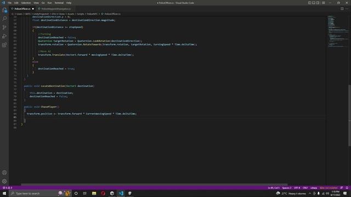Click the notifications bell in status bar
Viewport: 351px width, 197px height.
pyautogui.click(x=347, y=188)
